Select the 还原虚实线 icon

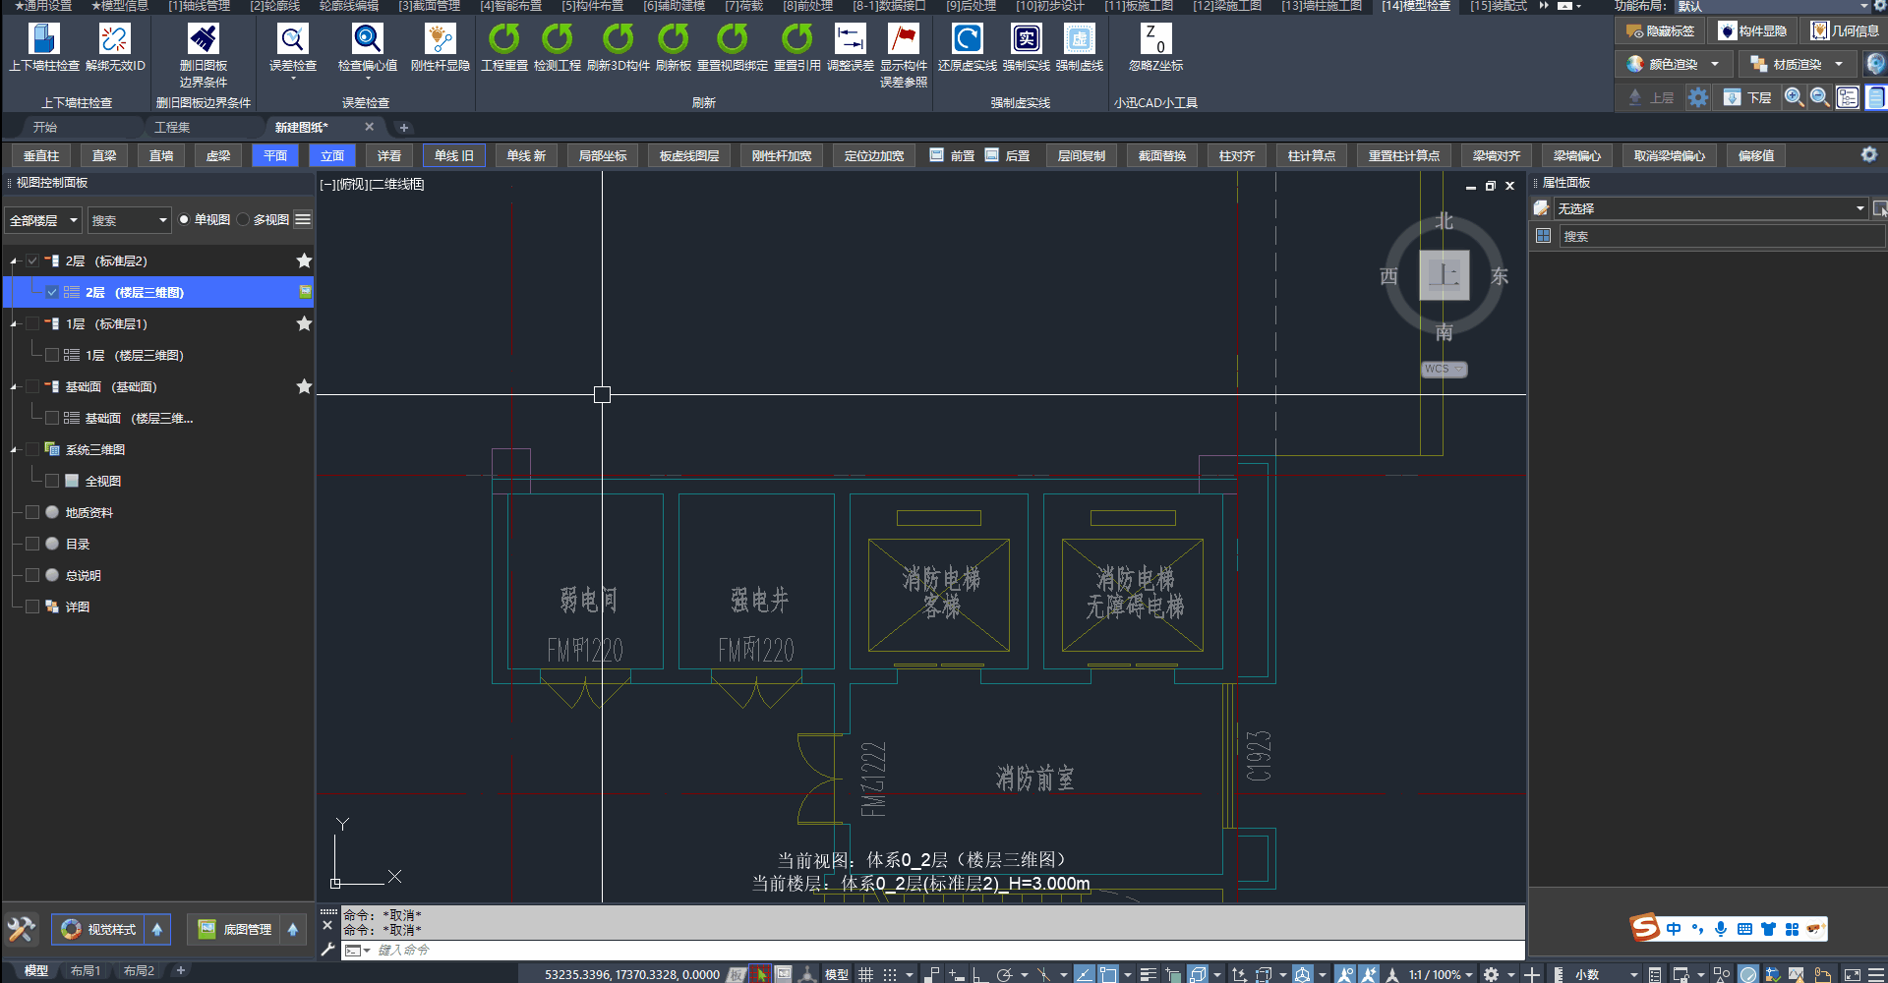(x=967, y=39)
